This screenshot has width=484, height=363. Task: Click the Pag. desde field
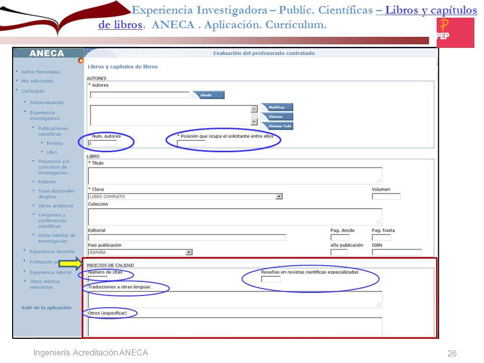(x=340, y=237)
